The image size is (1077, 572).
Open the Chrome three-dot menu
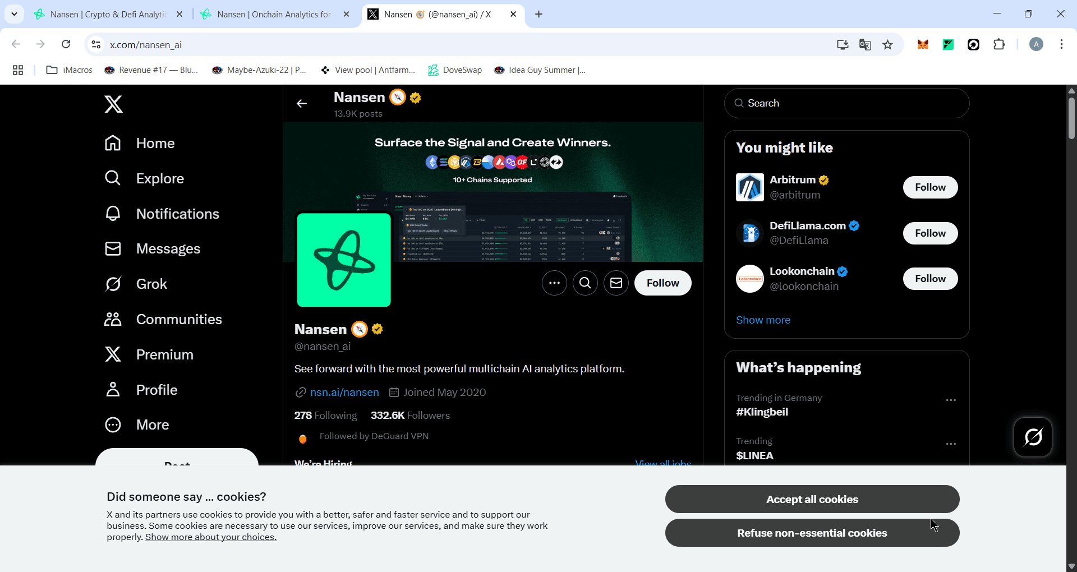pos(1061,45)
